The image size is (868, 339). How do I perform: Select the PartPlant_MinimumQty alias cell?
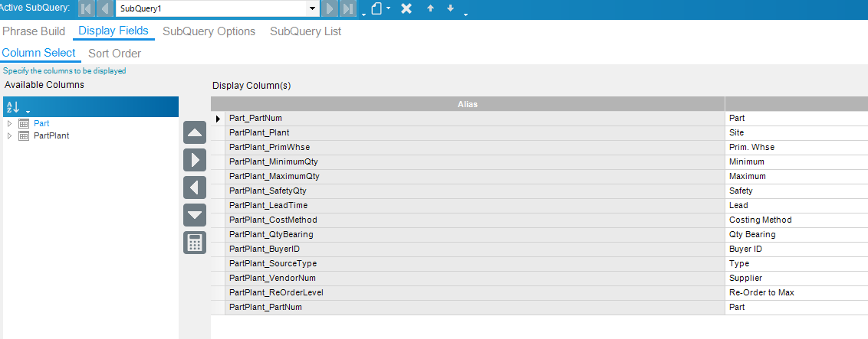[475, 161]
